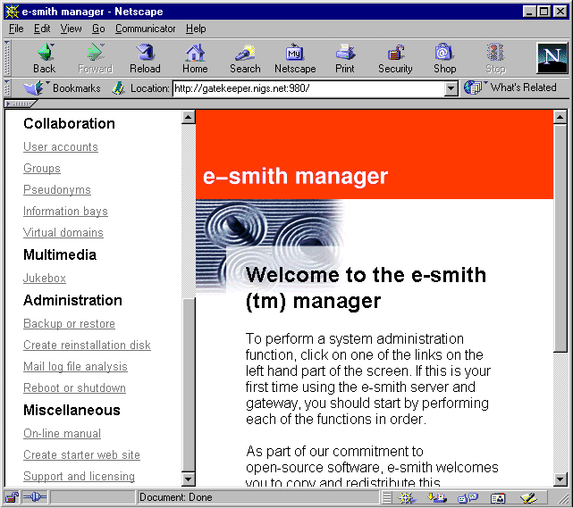Open the On-line manual link
The width and height of the screenshot is (573, 508).
(62, 434)
